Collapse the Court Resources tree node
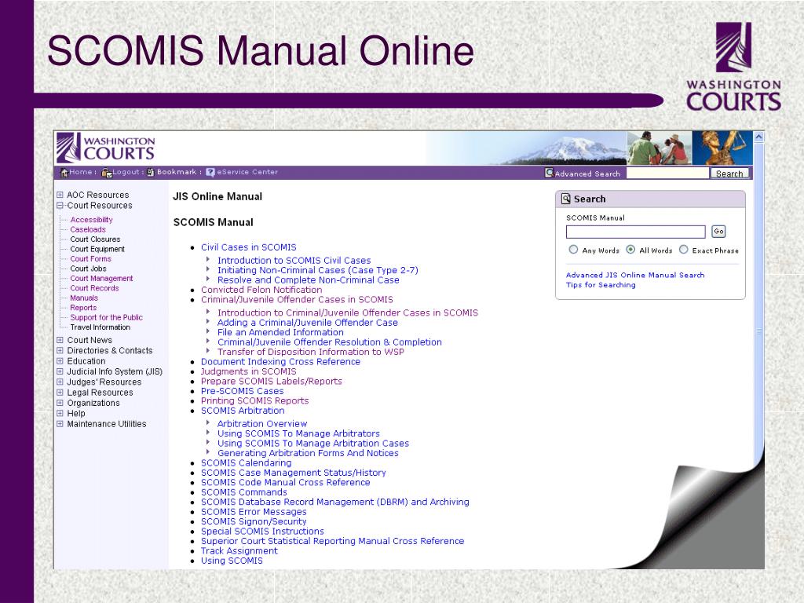Screen dimensions: 804x603 (60, 206)
